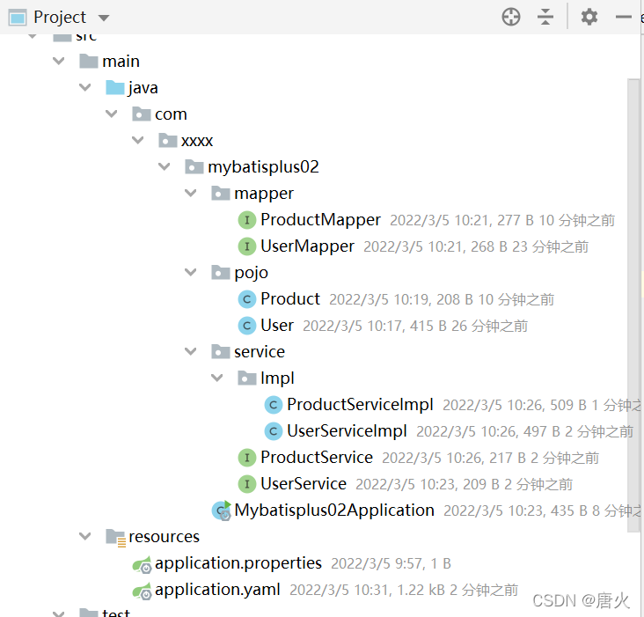
Task: Click the application.yaml Spring config icon
Action: tap(143, 591)
